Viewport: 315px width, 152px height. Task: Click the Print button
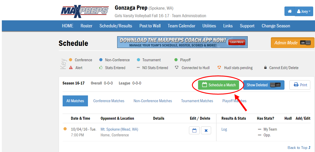click(300, 85)
